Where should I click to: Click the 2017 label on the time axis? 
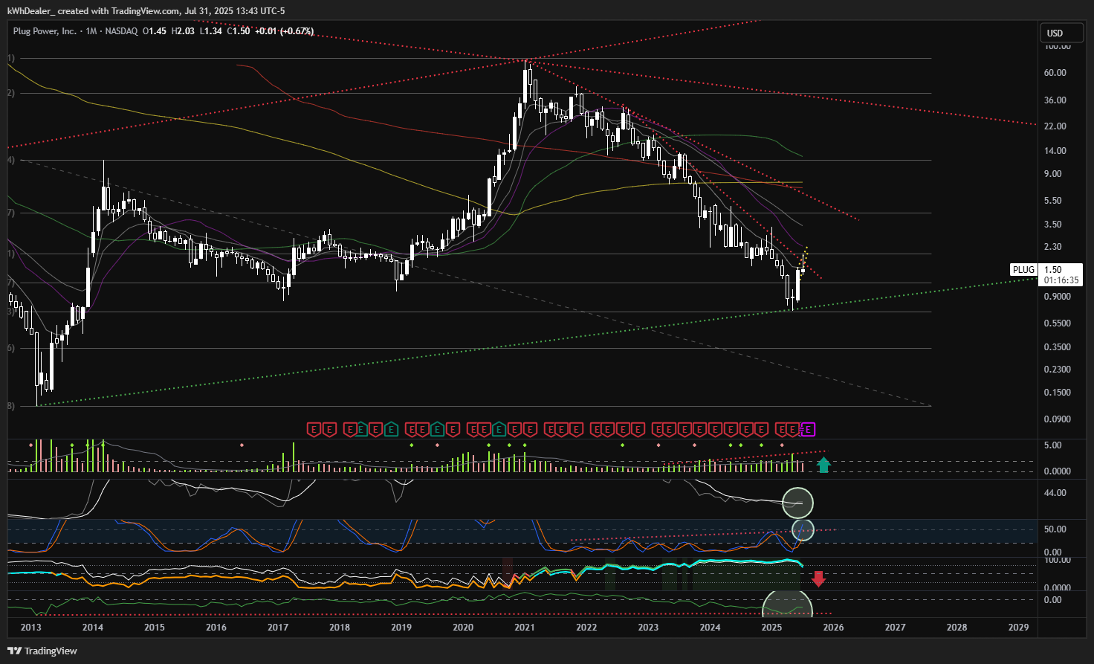(x=278, y=628)
